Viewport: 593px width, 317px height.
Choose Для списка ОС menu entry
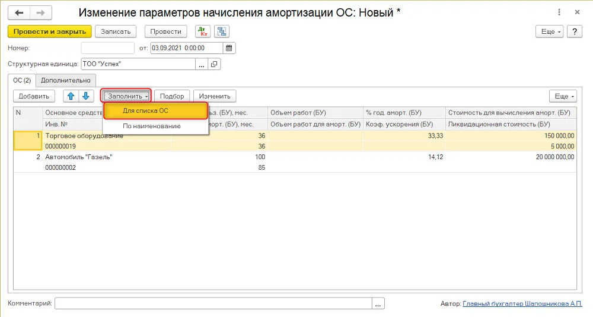point(155,111)
